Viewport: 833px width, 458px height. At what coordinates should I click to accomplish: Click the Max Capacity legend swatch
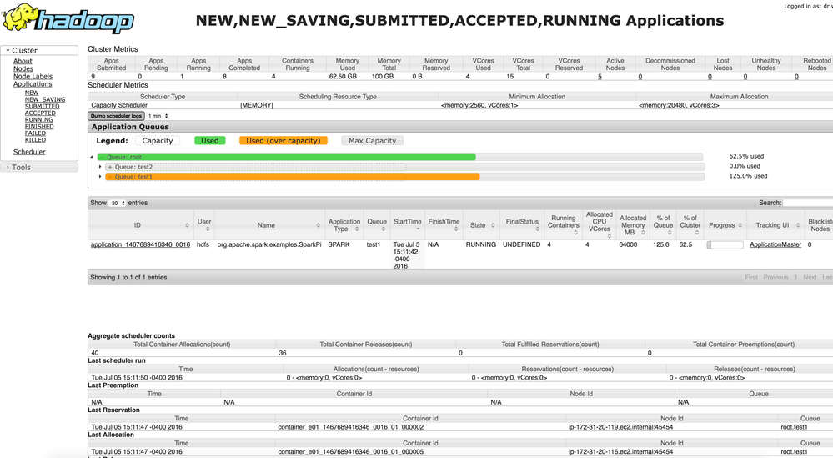[373, 141]
